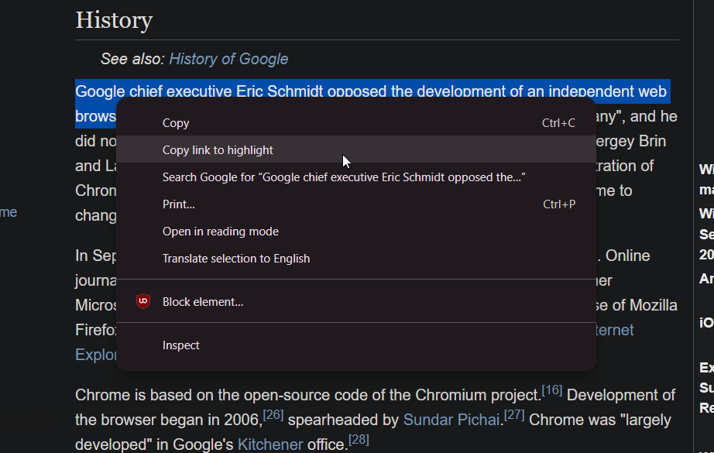Click the uBlock Origin shield icon
Image resolution: width=714 pixels, height=453 pixels.
142,302
